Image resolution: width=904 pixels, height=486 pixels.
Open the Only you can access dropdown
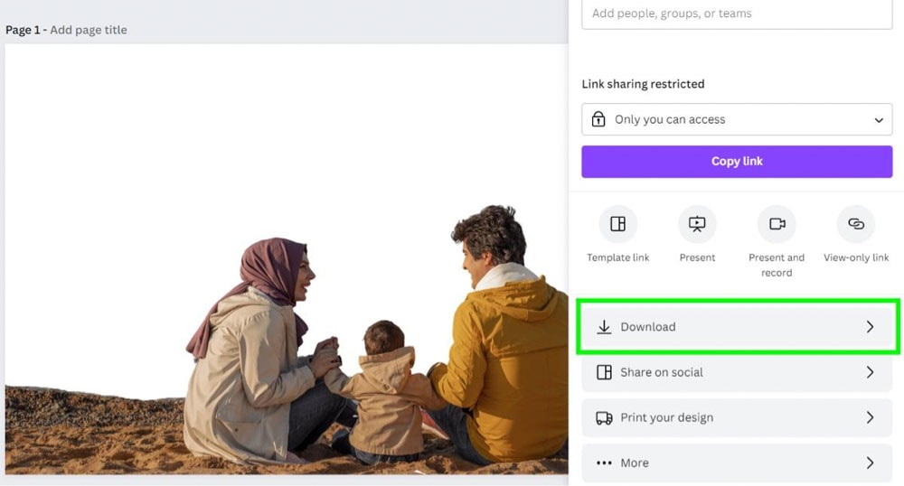click(737, 119)
